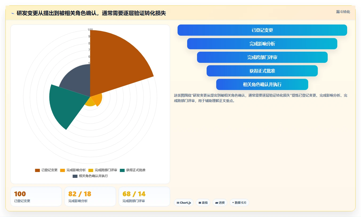This screenshot has width=361, height=217.
Task: Open the 68 / 14 完成跨部门评审 card
Action: [x=144, y=196]
